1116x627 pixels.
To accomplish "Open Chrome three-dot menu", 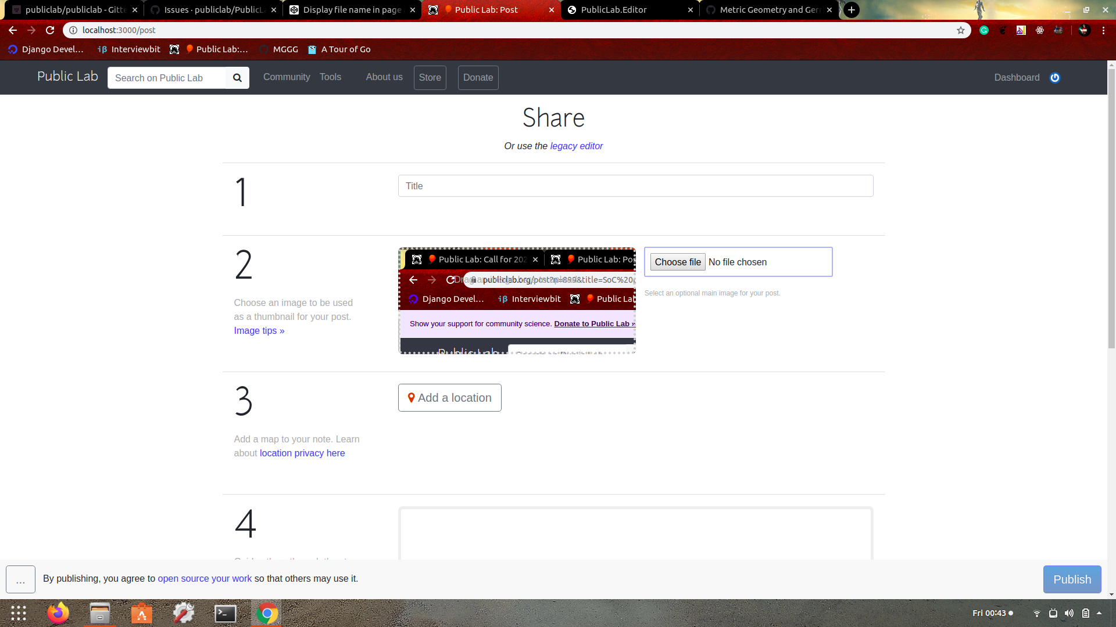I will 1103,30.
